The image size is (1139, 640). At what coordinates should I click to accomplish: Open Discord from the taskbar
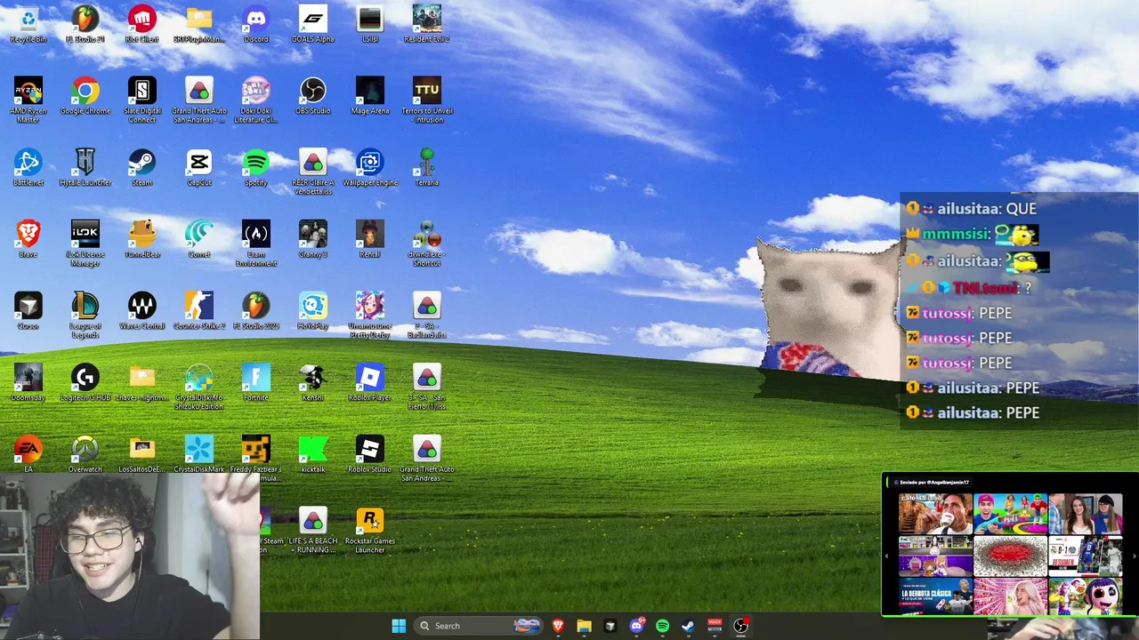(x=636, y=626)
